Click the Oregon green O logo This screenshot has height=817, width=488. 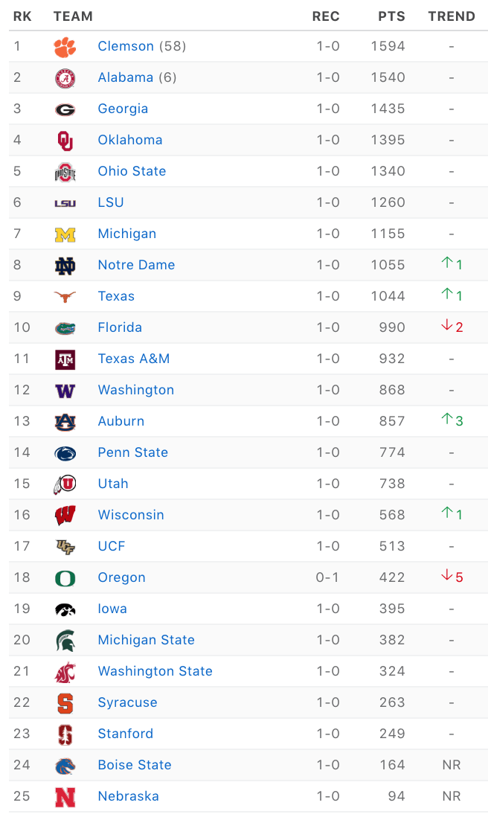point(65,578)
